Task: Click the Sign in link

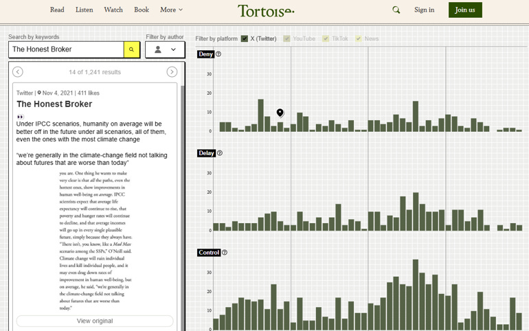Action: click(425, 10)
